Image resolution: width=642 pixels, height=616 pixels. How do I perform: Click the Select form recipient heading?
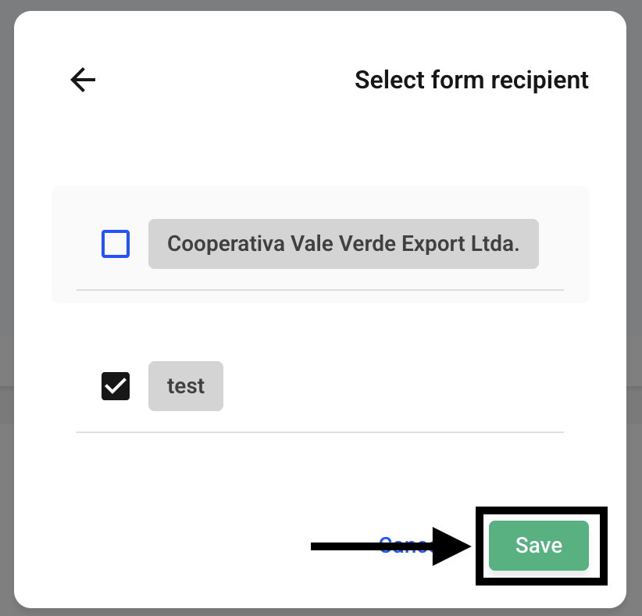point(472,80)
